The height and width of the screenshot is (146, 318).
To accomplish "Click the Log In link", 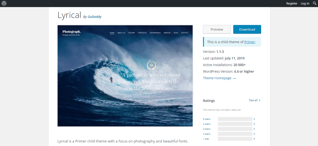I will [x=305, y=3].
